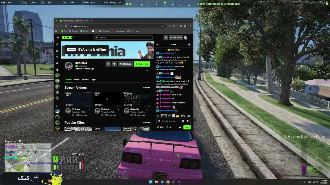The width and height of the screenshot is (330, 185).
Task: Open the chat identity badge in message box
Action: click(x=159, y=121)
